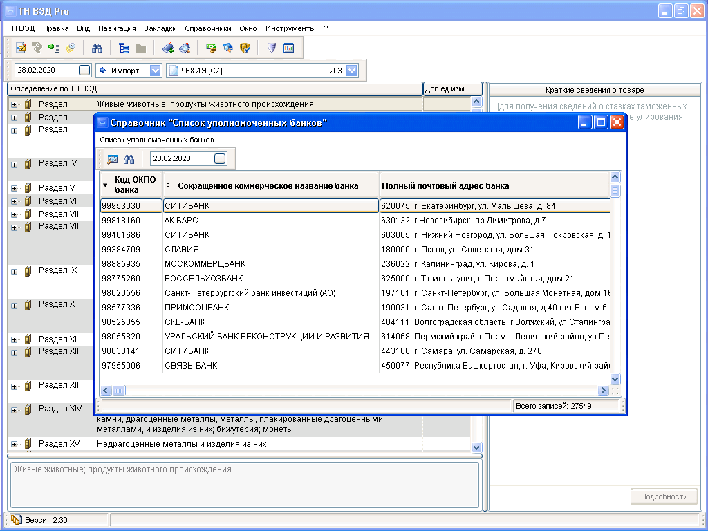This screenshot has height=531, width=708.
Task: Open the country dropdown showing ЧЕХИЯ [CZ]
Action: pos(352,71)
